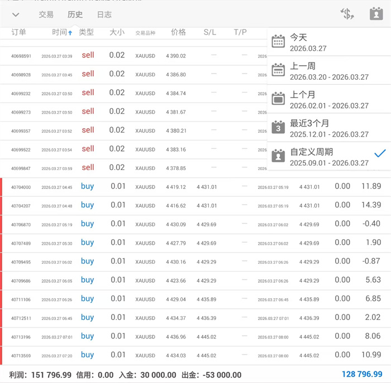Switch to the 日志 tab

(104, 14)
